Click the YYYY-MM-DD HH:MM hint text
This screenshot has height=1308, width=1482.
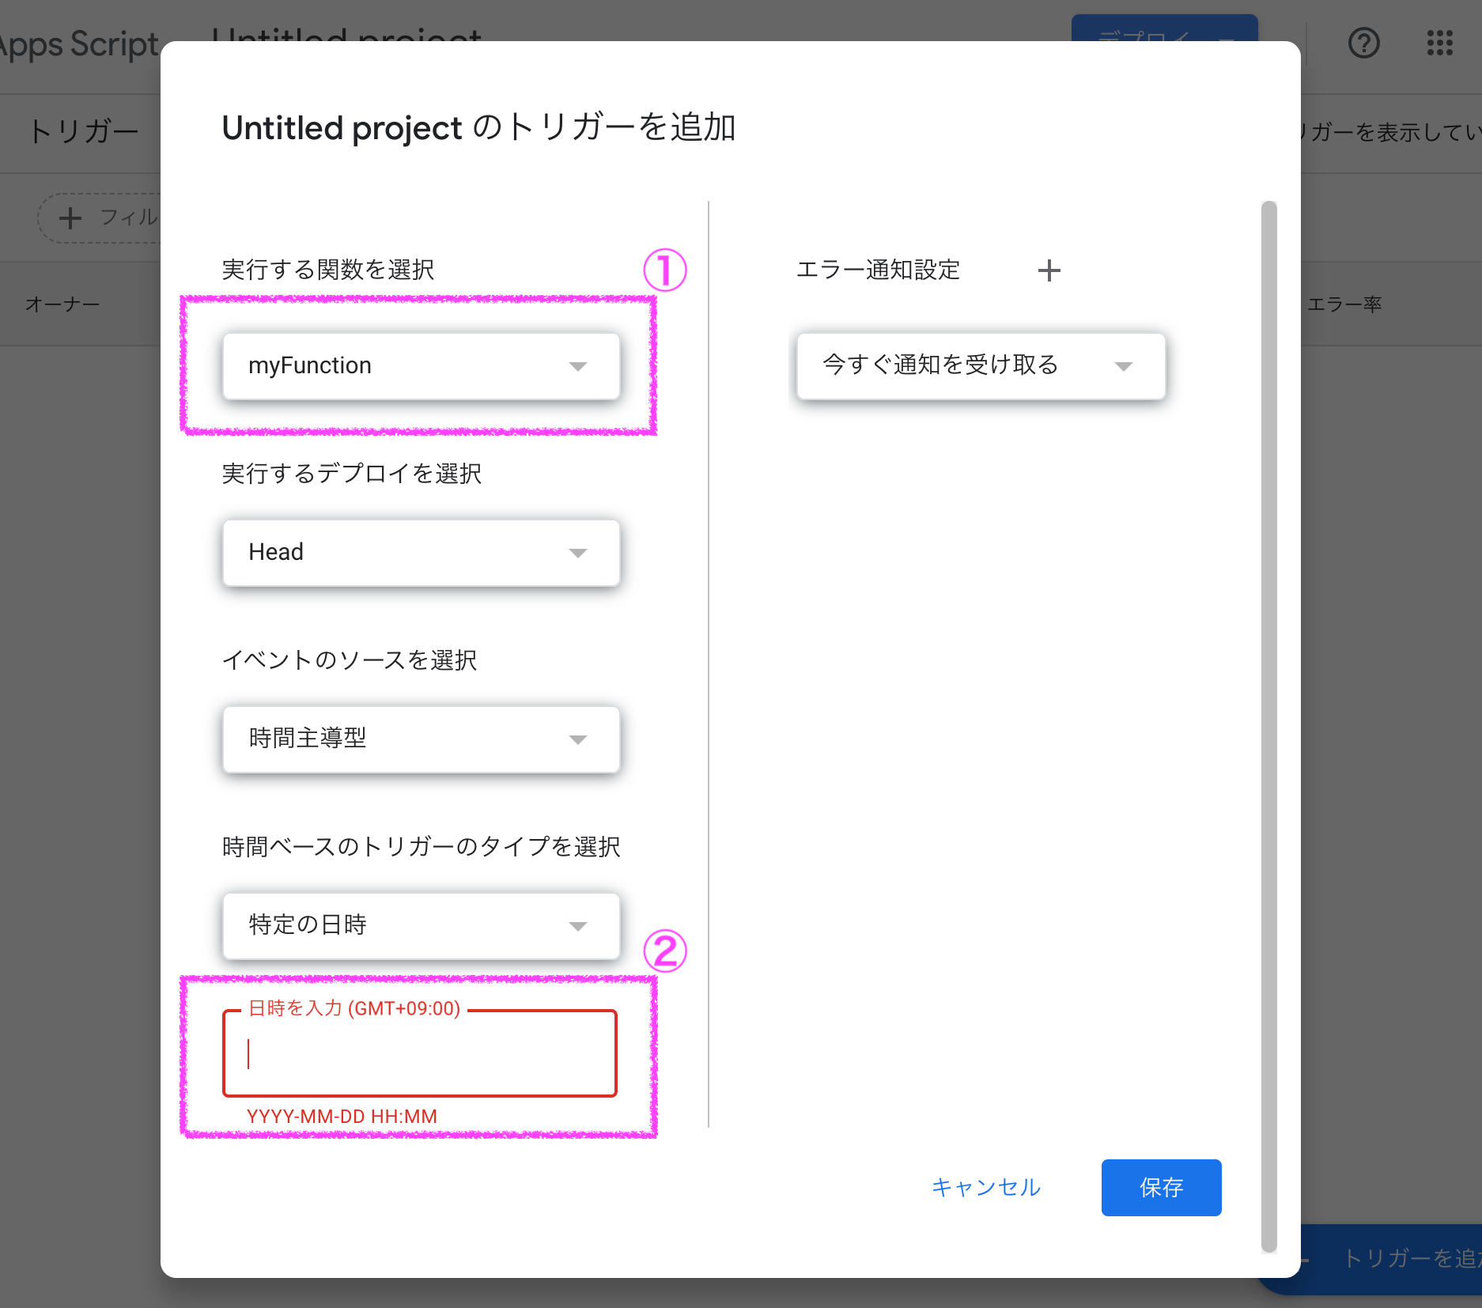(x=342, y=1117)
